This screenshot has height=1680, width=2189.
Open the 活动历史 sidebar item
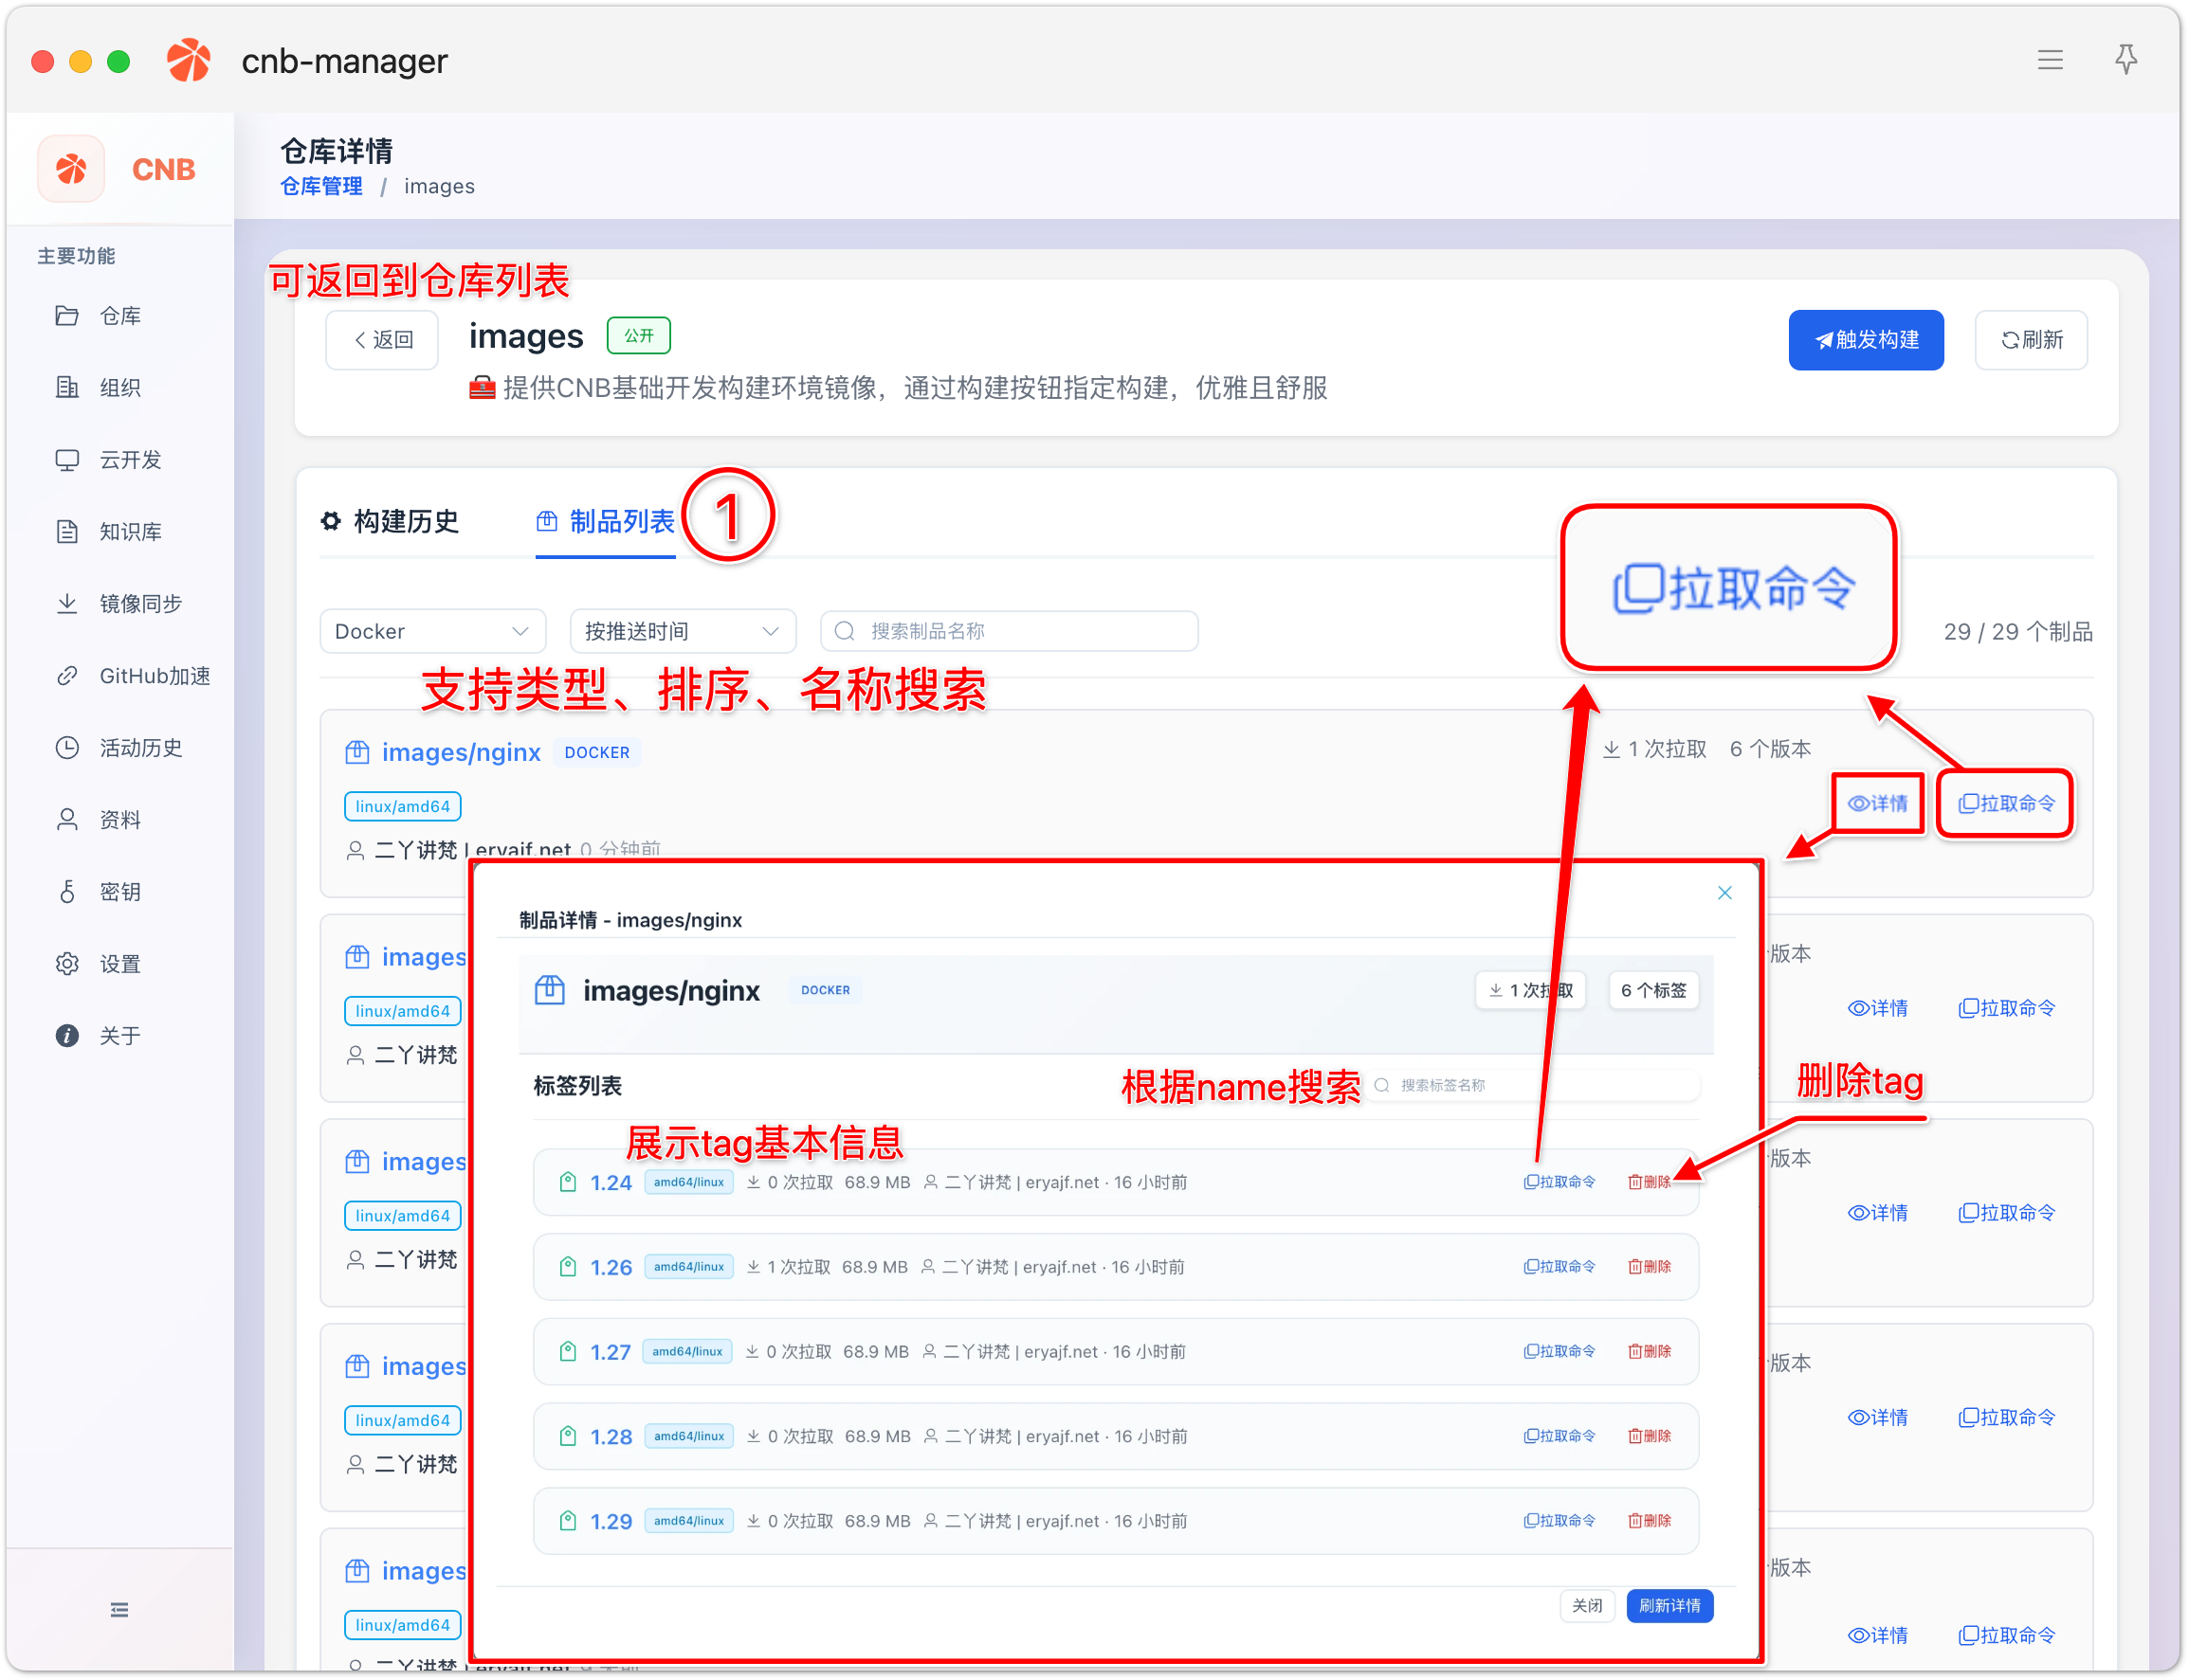[x=119, y=748]
